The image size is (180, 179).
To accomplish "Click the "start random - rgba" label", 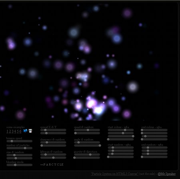I will click(x=119, y=145).
